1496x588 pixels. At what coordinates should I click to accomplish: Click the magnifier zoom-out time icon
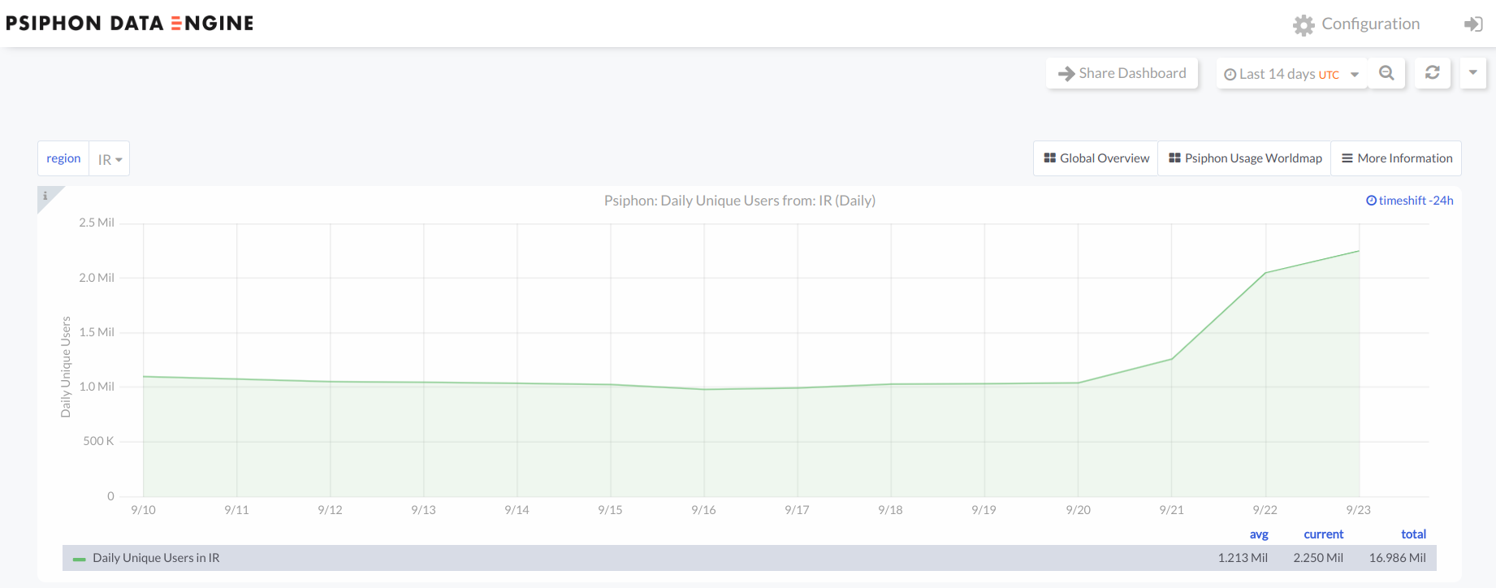click(1386, 73)
